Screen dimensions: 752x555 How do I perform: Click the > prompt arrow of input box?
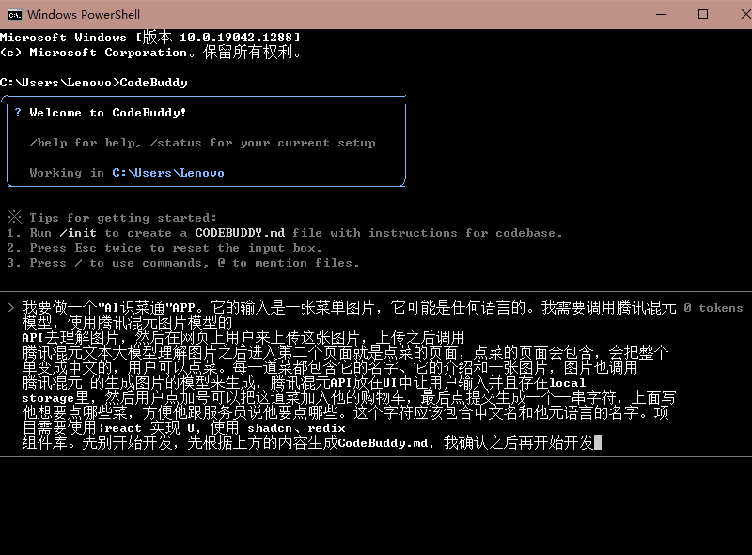coord(9,308)
